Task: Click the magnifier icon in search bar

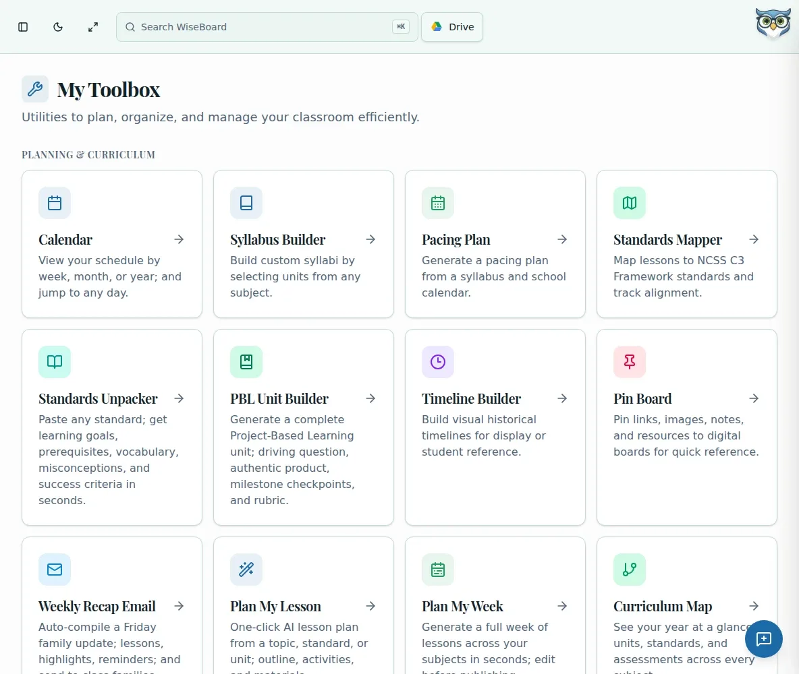Action: (130, 27)
